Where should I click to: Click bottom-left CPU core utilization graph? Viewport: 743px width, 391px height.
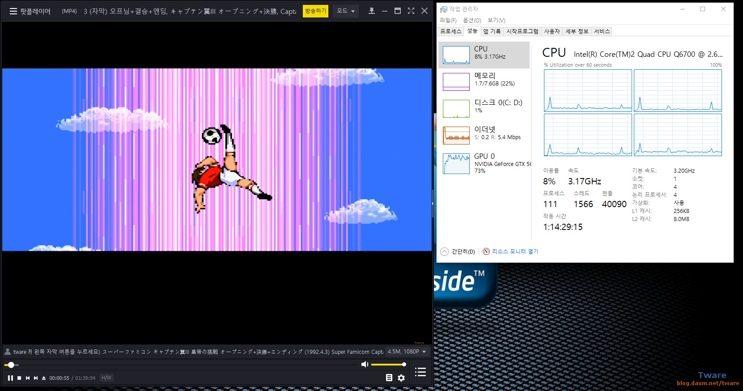(x=588, y=135)
